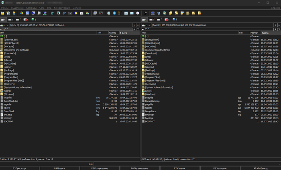Open command line history dropdown

click(x=279, y=164)
